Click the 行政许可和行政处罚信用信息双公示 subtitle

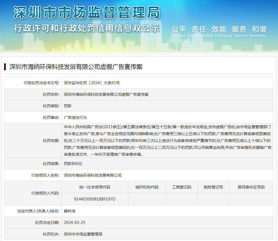point(87,28)
